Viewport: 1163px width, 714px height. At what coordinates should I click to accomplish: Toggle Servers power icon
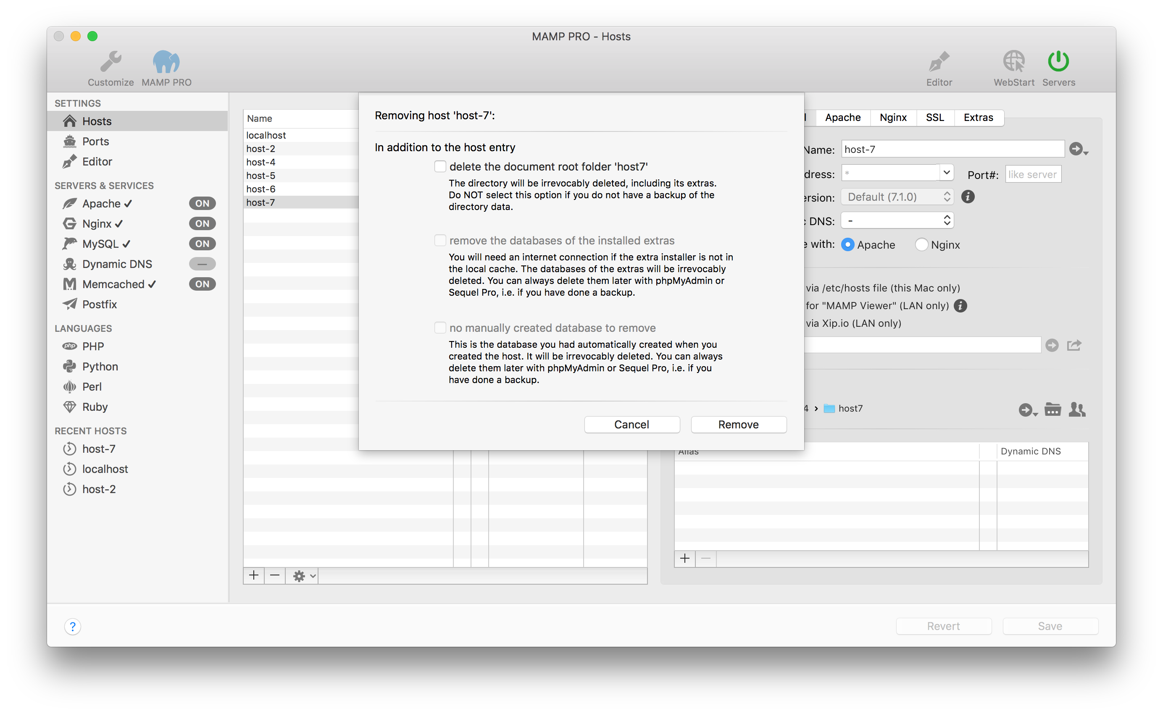pyautogui.click(x=1058, y=61)
